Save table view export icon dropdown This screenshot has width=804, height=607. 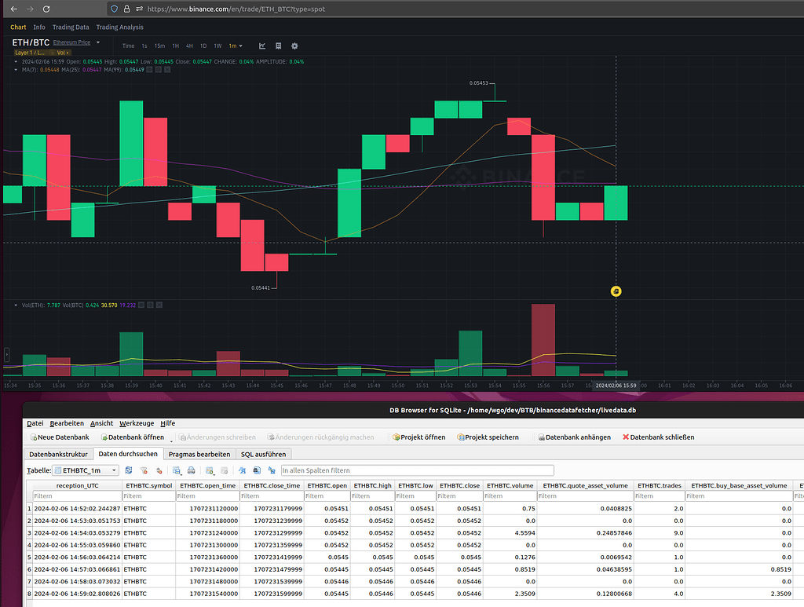177,470
